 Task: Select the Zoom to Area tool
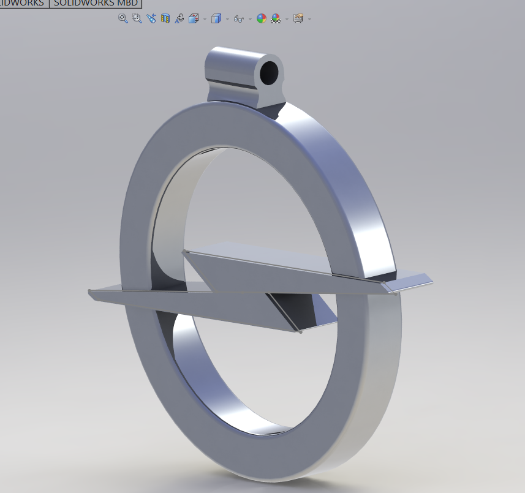click(137, 18)
